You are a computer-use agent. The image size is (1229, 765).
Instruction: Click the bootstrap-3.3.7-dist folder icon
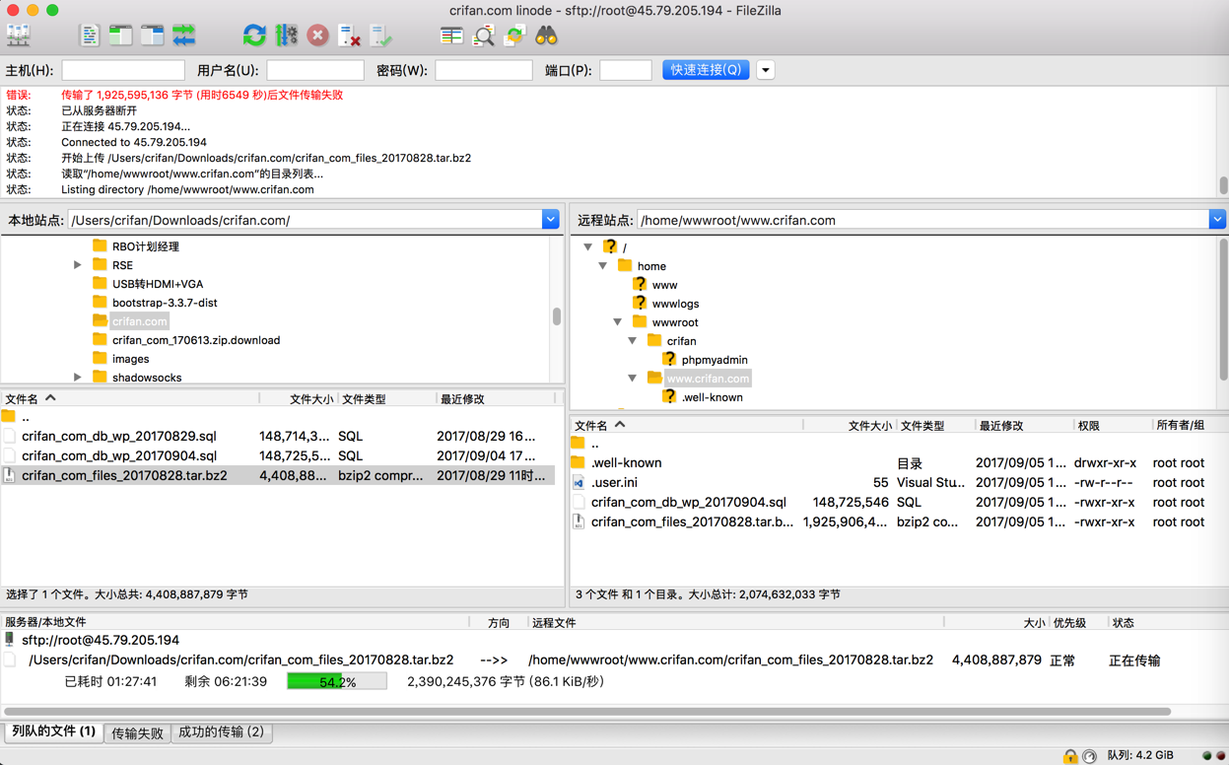(x=100, y=302)
